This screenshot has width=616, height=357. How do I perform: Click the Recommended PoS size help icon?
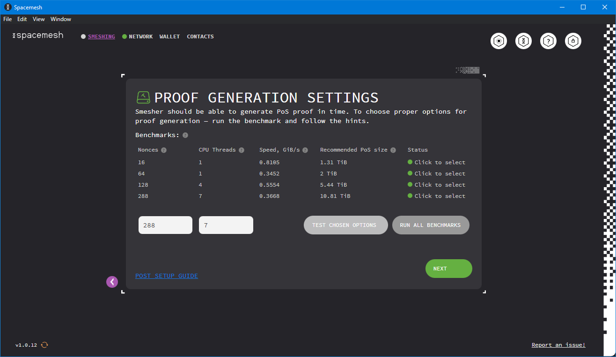393,150
